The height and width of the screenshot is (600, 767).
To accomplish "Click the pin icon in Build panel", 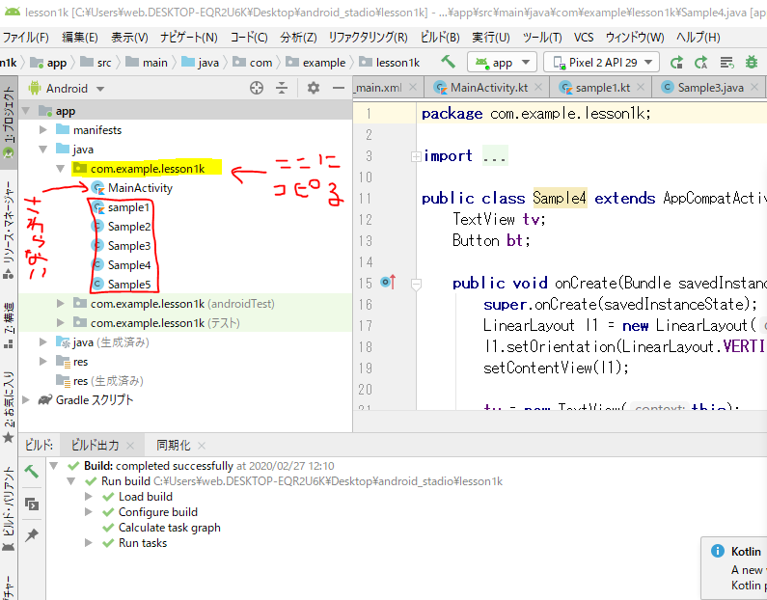I will (x=32, y=535).
